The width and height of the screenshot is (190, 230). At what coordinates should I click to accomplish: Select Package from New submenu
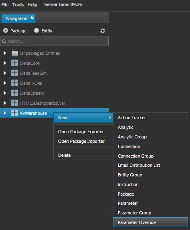click(150, 194)
